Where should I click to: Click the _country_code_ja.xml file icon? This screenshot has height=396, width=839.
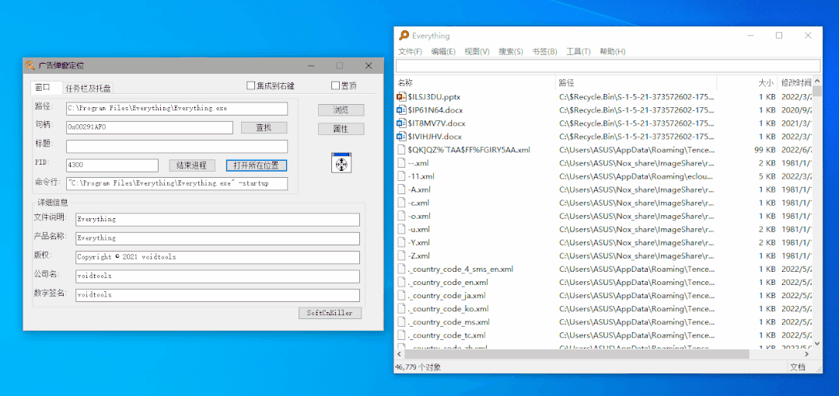coord(401,296)
